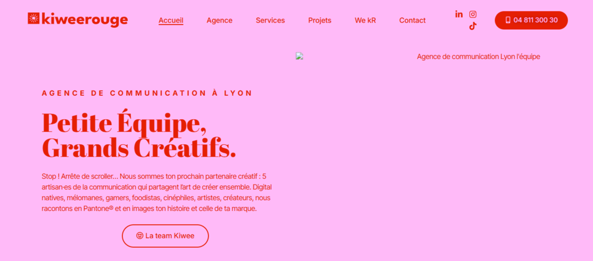The height and width of the screenshot is (261, 593).
Task: Click the broken team image placeholder
Action: [x=299, y=57]
